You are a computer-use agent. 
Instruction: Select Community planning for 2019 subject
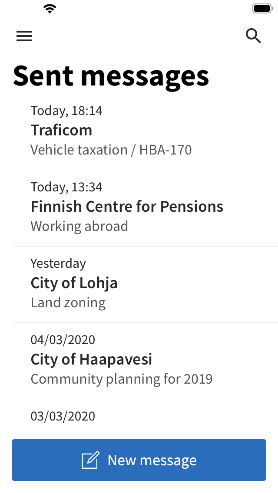point(121,378)
